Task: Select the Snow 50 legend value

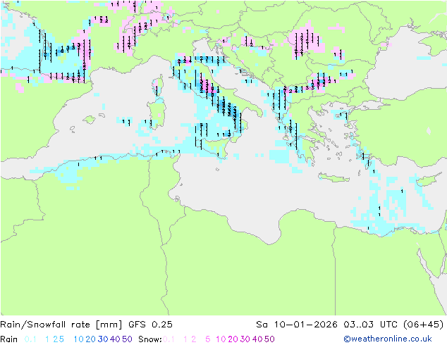Action: tap(270, 339)
